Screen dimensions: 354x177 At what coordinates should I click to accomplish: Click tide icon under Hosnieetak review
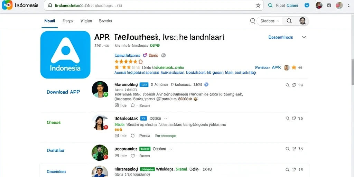[x=117, y=136]
